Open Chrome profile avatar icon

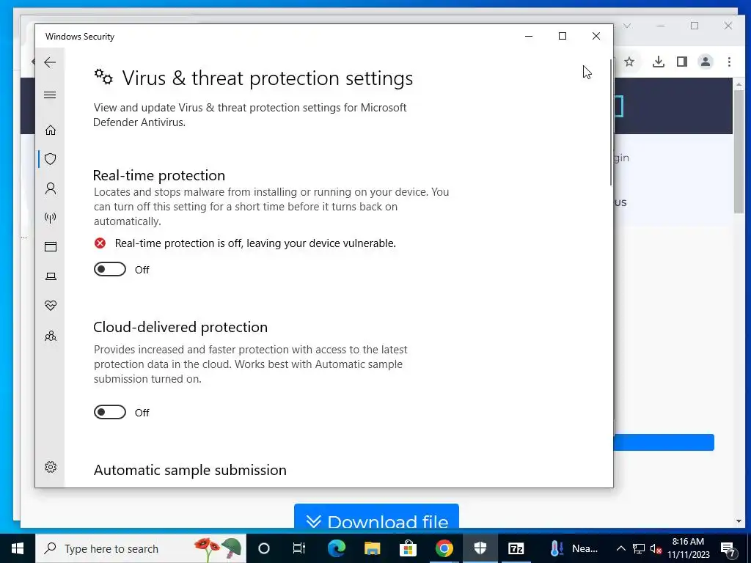click(x=706, y=62)
